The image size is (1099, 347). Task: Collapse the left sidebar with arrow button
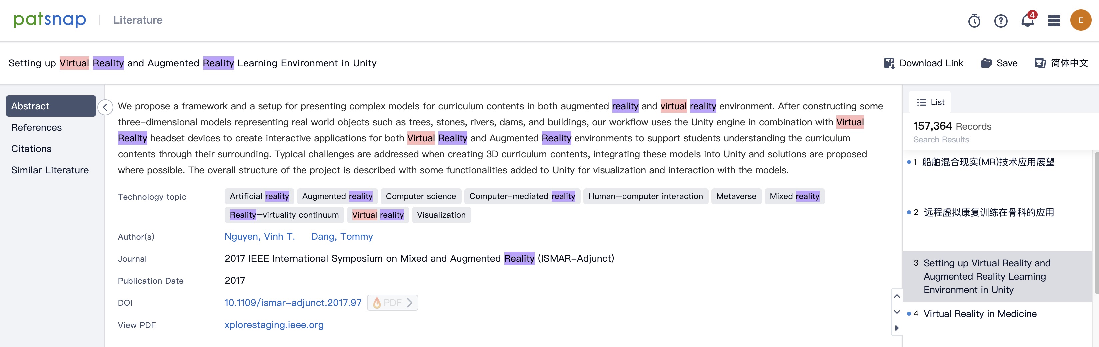105,107
